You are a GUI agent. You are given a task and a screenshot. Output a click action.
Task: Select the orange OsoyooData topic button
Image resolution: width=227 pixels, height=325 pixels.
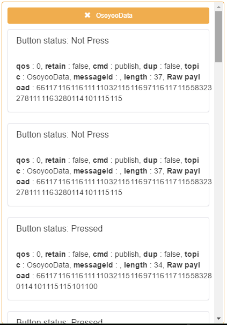(x=108, y=16)
